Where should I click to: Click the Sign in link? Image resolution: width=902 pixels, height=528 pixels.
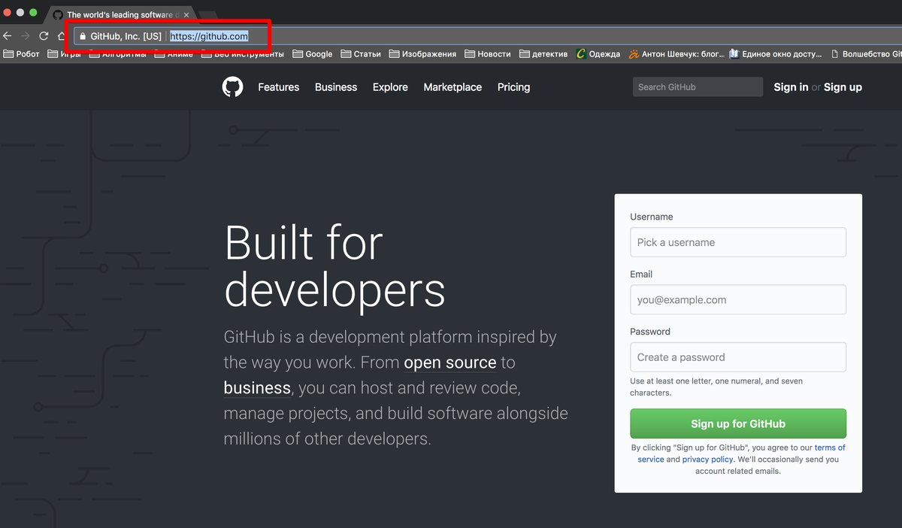point(791,87)
